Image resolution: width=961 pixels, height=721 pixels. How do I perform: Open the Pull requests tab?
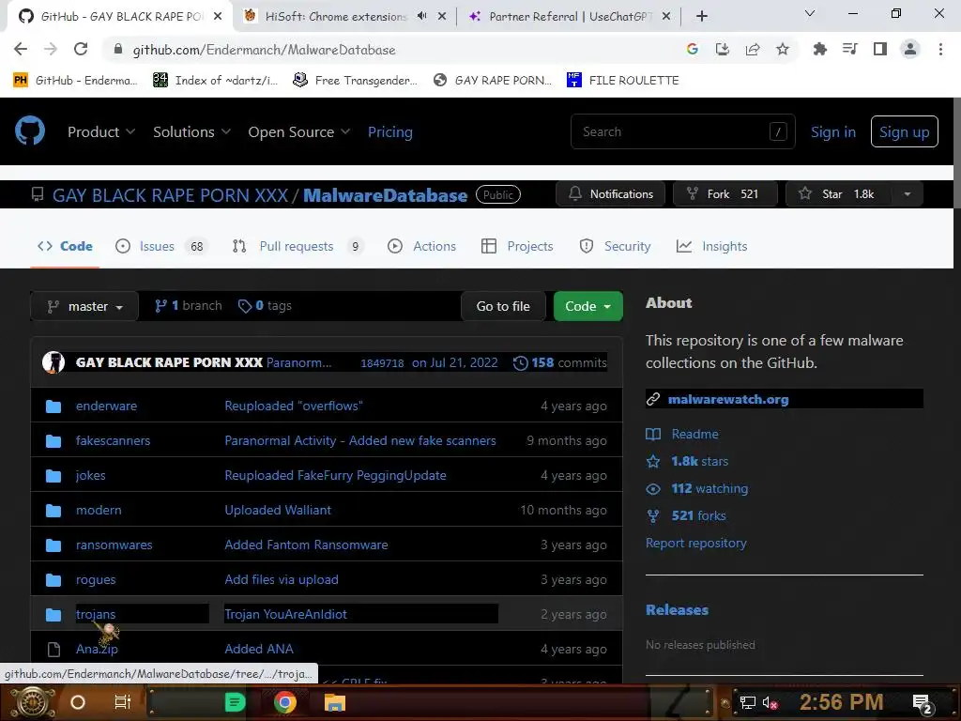pyautogui.click(x=297, y=247)
